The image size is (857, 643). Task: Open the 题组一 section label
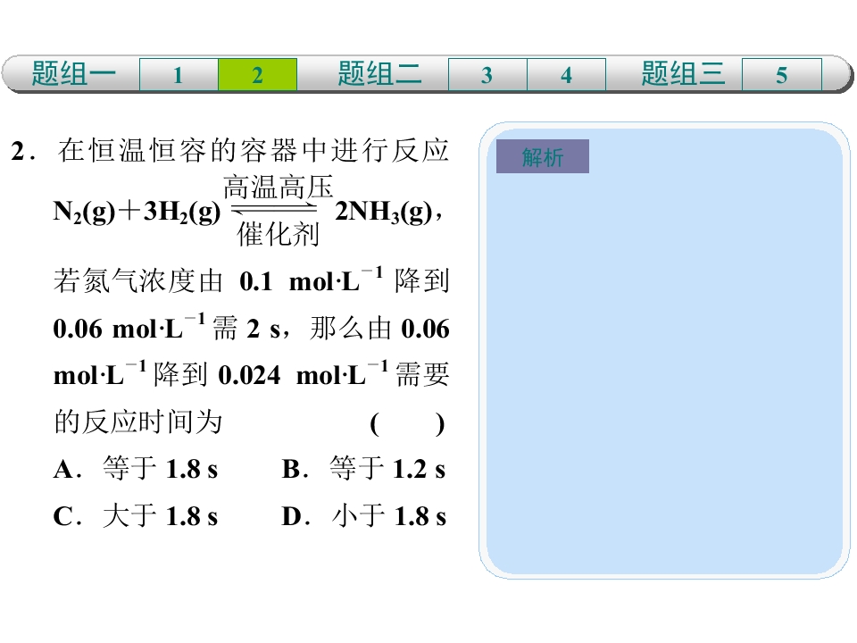coord(74,73)
